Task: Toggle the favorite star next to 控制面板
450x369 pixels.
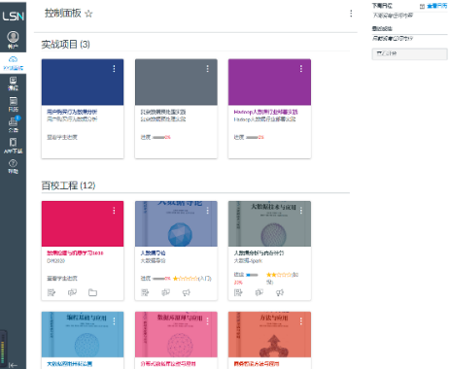Action: [88, 14]
